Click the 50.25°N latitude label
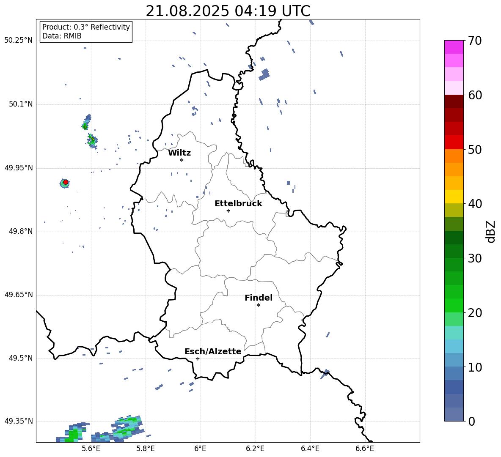This screenshot has height=457, width=501. click(x=19, y=41)
